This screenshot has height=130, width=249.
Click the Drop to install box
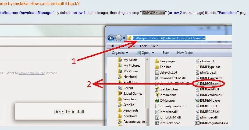60,112
